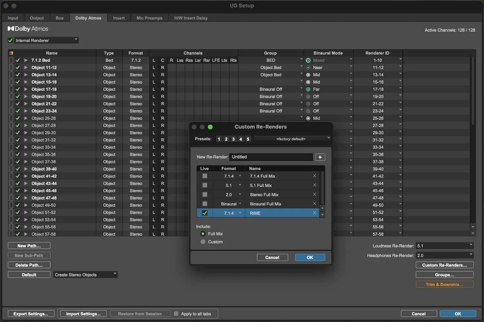Select preset 1 in Custom Re-Renders
Viewport: 484px width, 322px height.
(219, 139)
